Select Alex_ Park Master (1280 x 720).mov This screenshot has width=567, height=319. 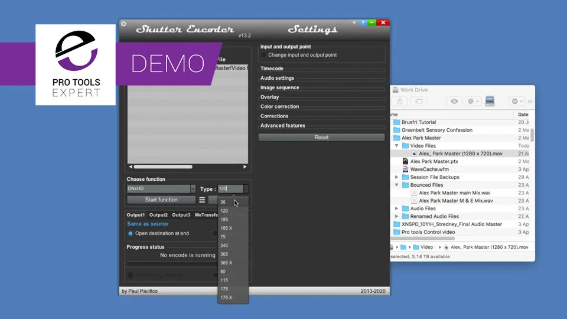461,154
